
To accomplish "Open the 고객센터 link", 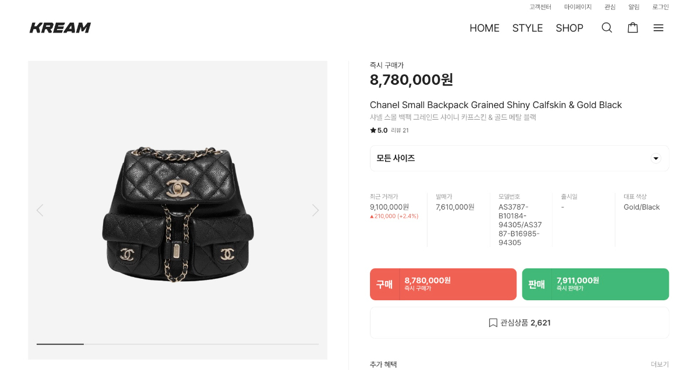I will [540, 7].
